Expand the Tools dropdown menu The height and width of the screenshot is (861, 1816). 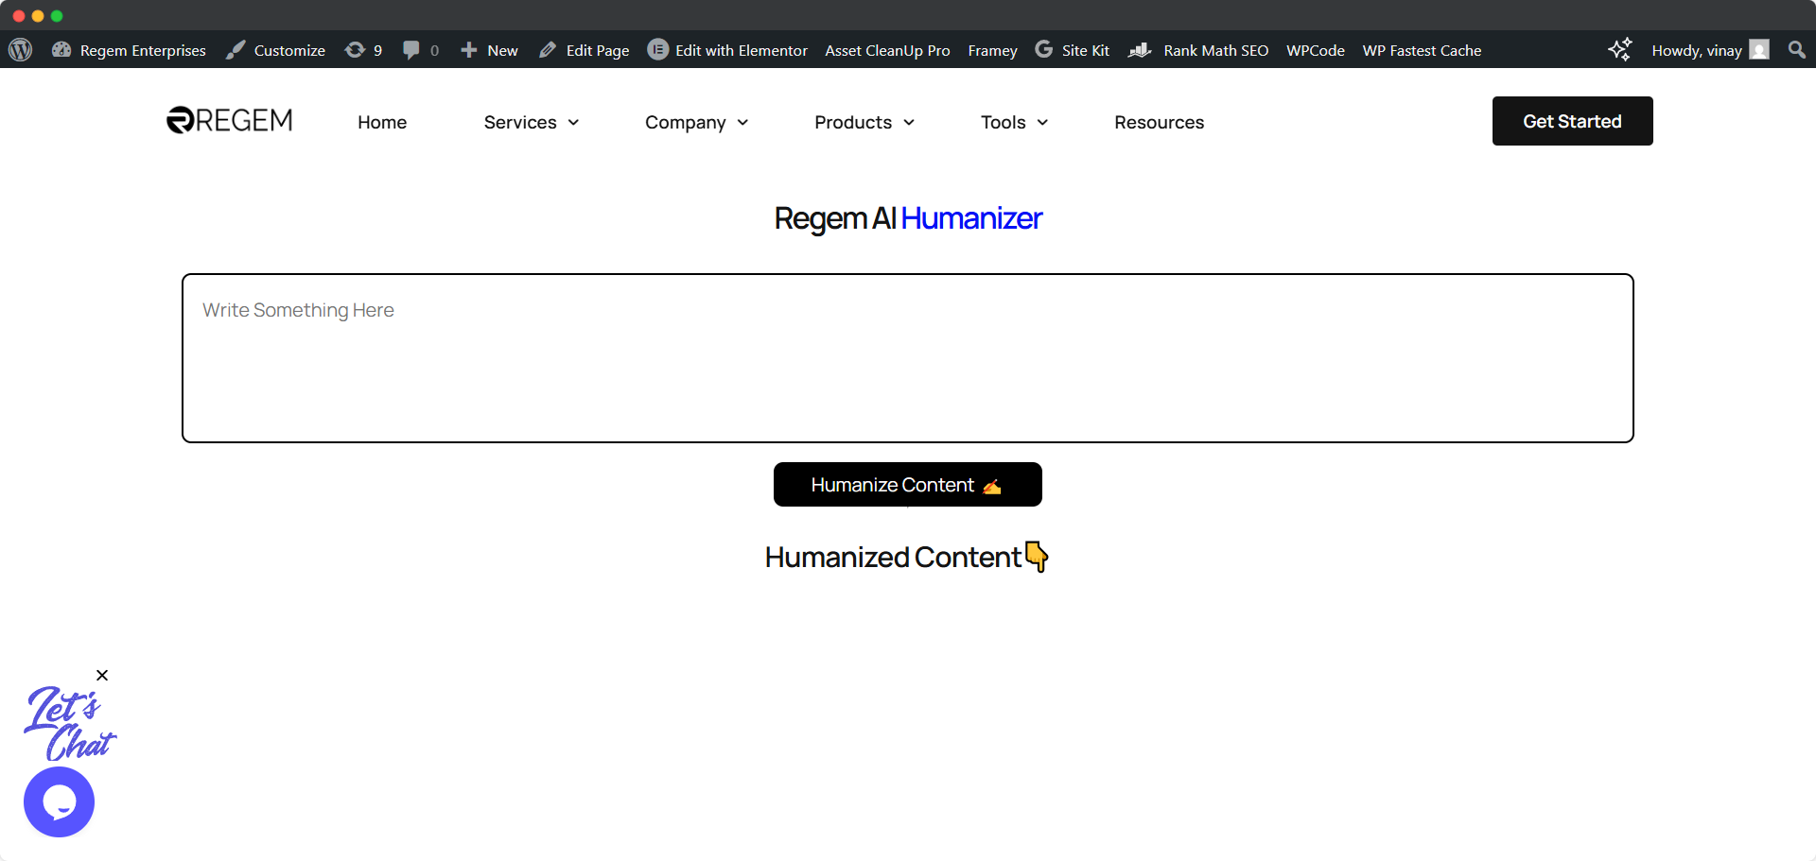(x=1015, y=122)
